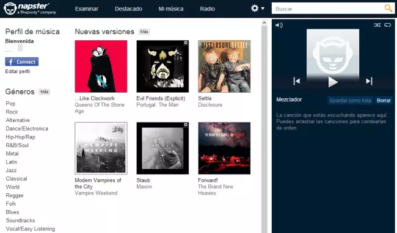The height and width of the screenshot is (233, 397).
Task: Browse the Pop genre
Action: click(x=10, y=104)
